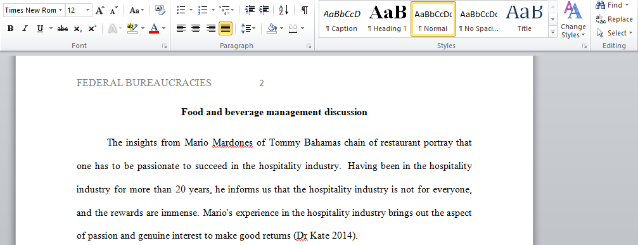
Task: Apply the No Spacing style
Action: click(478, 19)
